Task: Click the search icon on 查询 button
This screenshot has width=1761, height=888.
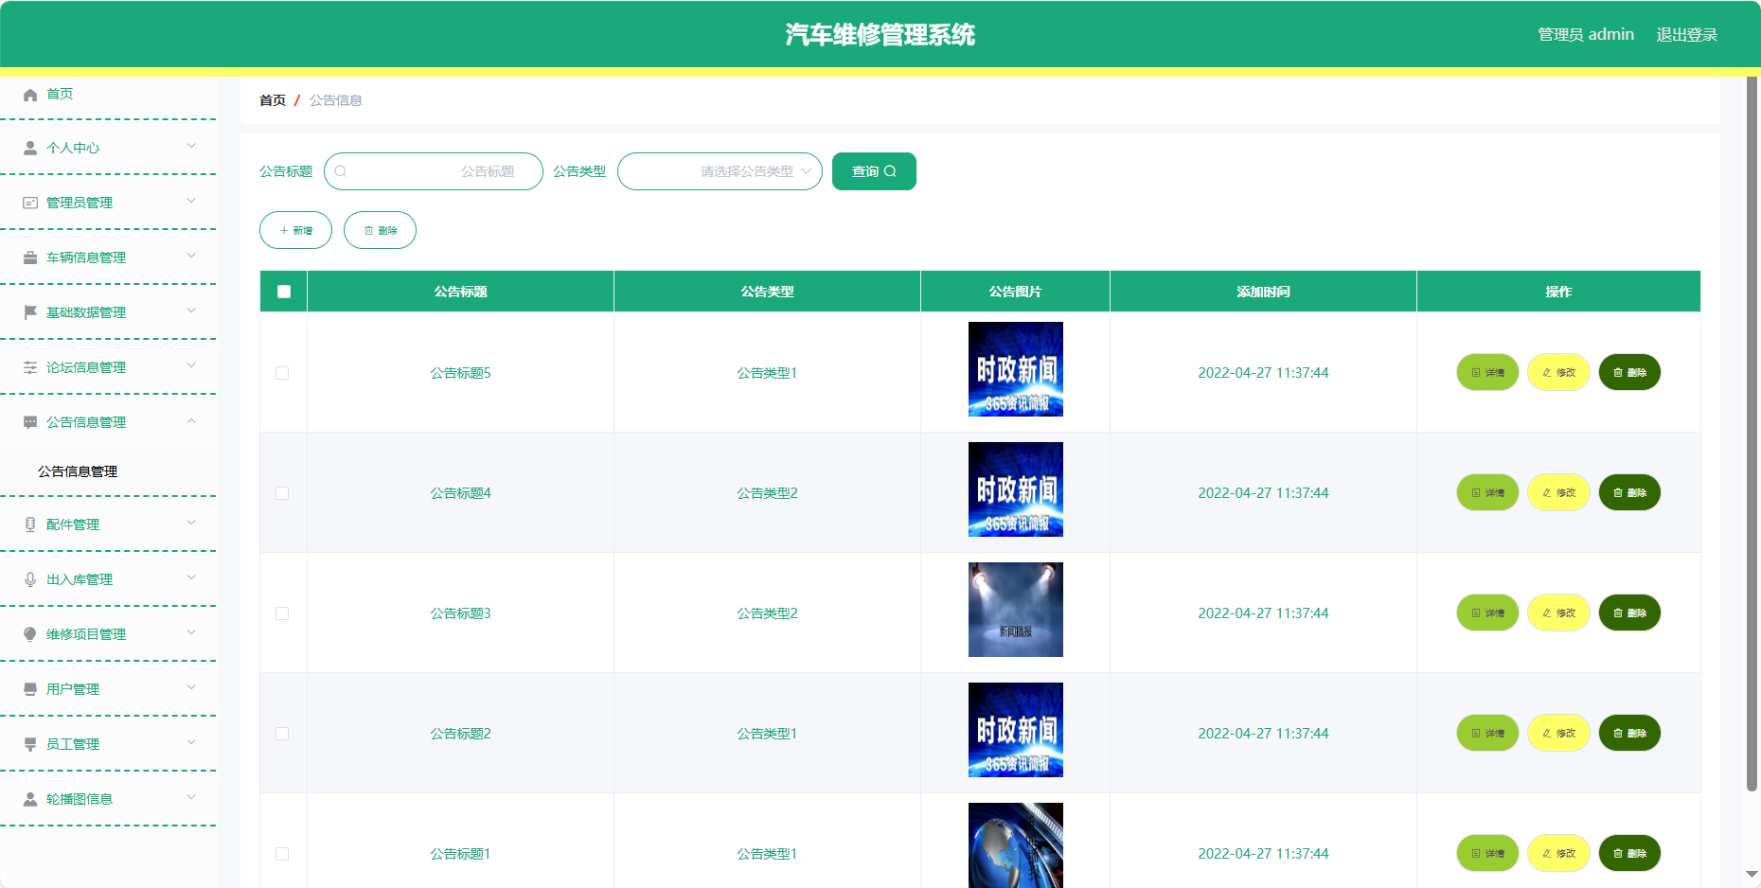Action: coord(890,171)
